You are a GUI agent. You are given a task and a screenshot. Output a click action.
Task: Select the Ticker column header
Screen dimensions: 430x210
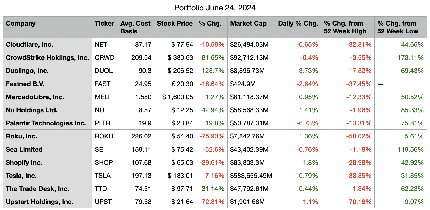tap(104, 24)
